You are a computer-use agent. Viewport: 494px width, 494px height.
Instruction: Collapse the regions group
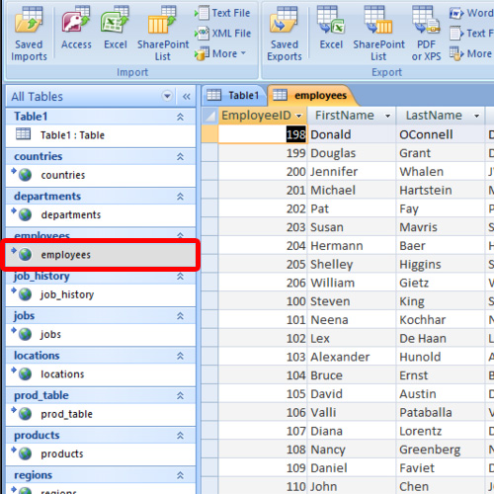(180, 475)
